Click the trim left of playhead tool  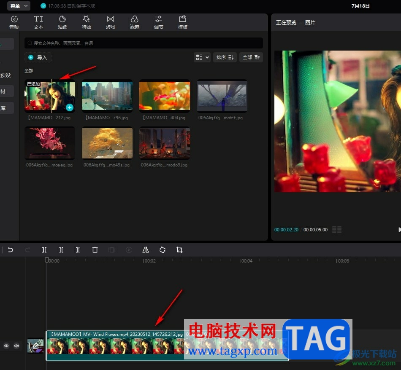(61, 250)
